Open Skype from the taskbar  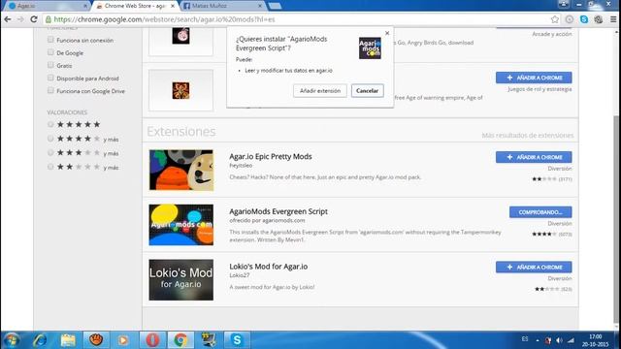pos(237,340)
